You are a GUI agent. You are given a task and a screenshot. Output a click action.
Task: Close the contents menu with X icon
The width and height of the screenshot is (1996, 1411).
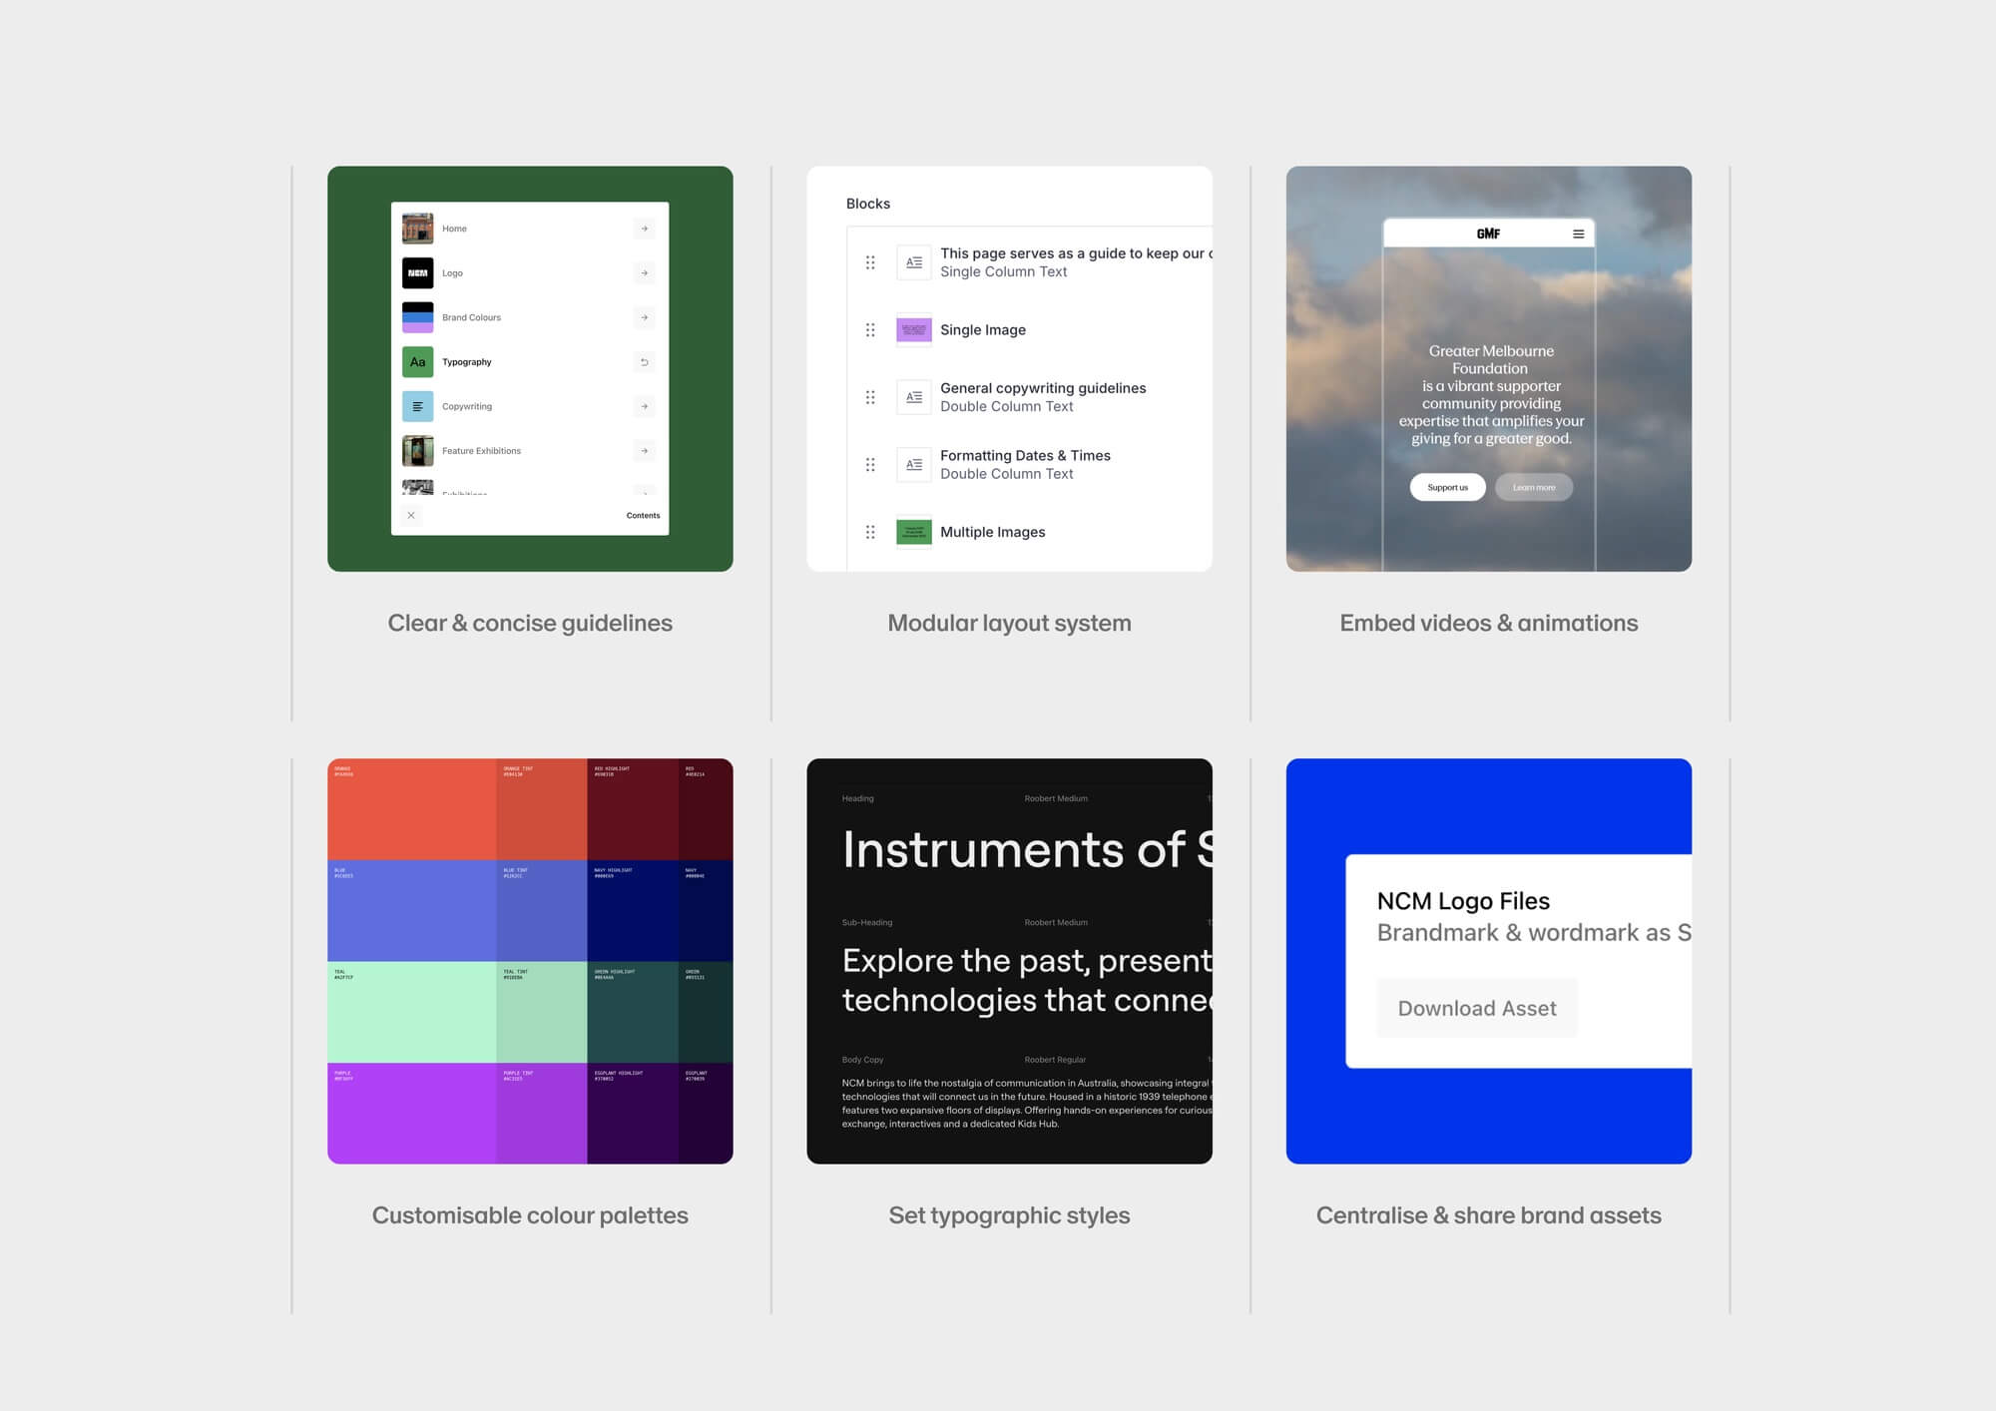(x=411, y=515)
